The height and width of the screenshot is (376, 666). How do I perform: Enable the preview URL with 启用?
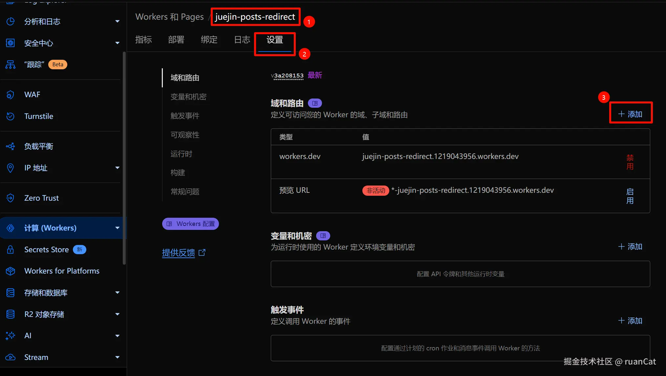[630, 196]
